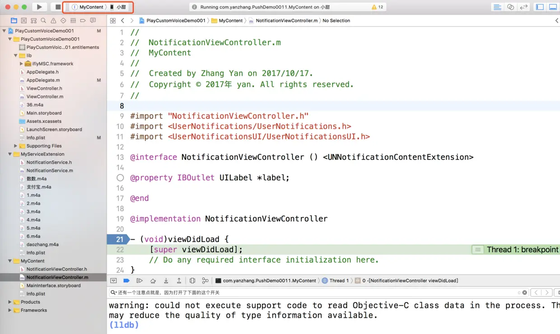Switch to the Standard editor

pos(497,7)
